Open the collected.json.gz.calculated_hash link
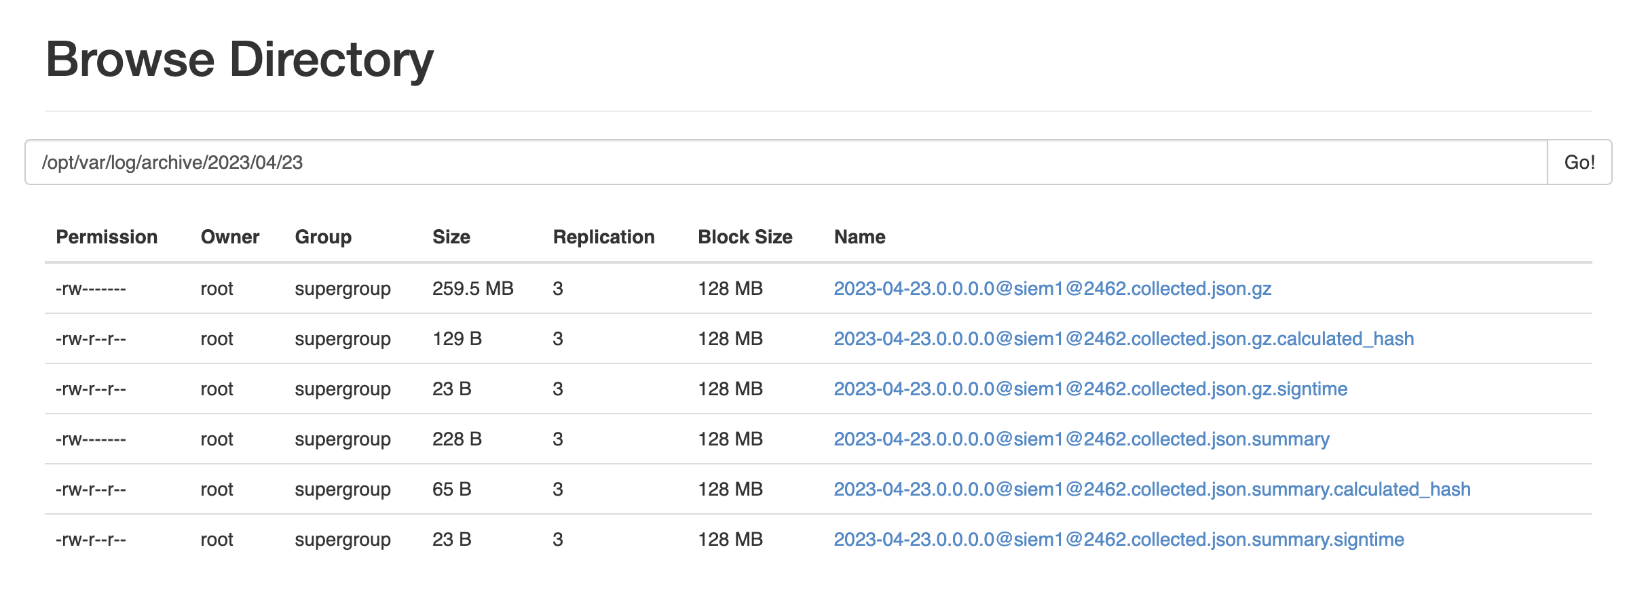The height and width of the screenshot is (598, 1648). (1123, 338)
